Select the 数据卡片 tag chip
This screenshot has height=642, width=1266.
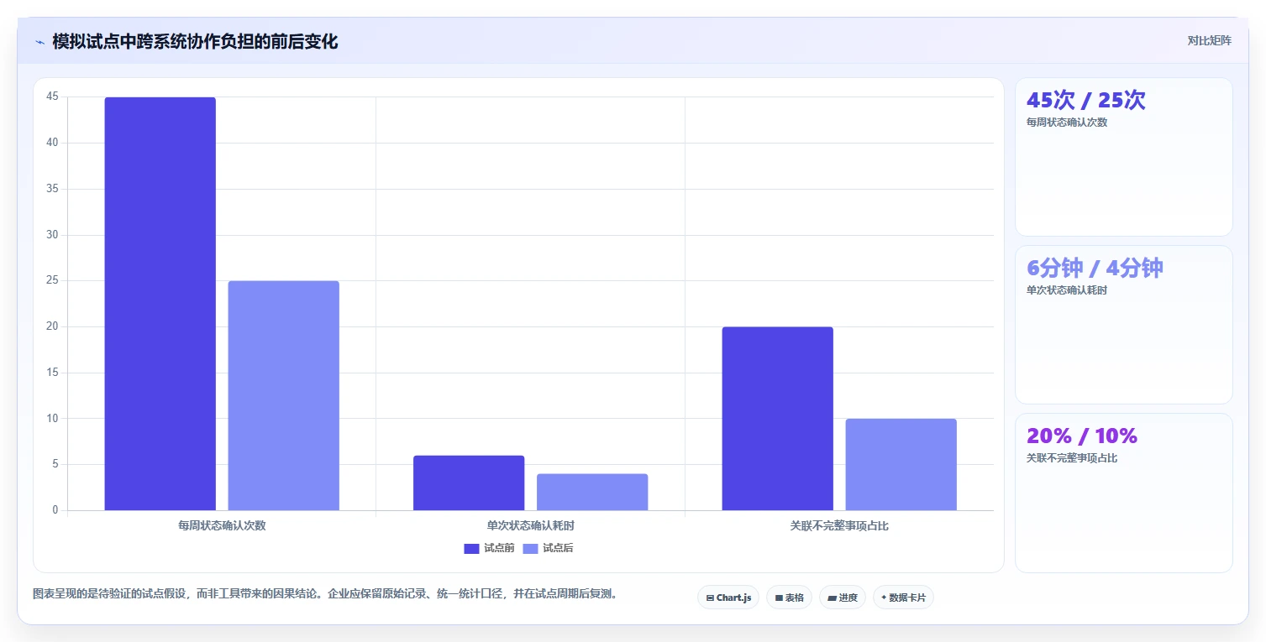[903, 598]
